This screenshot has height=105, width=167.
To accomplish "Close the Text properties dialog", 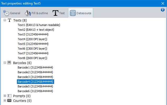I will tap(163, 3).
